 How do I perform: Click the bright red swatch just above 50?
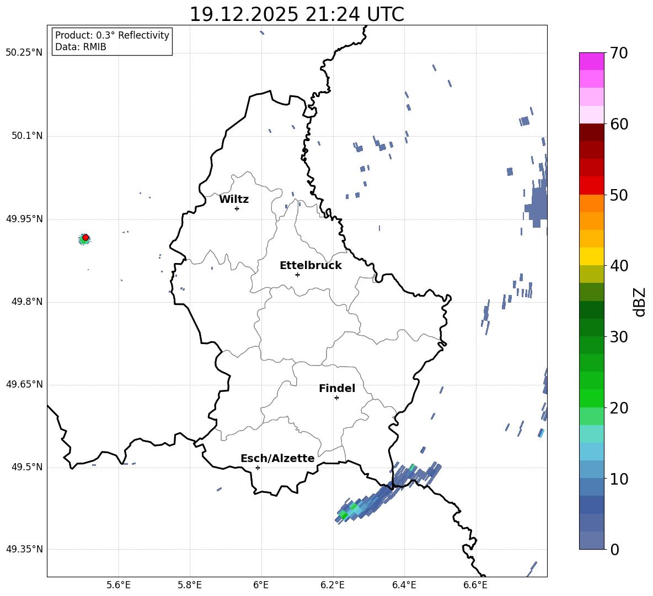point(591,186)
